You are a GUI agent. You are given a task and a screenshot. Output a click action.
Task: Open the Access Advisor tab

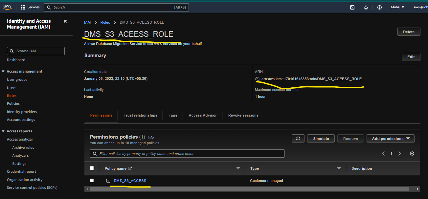click(x=203, y=115)
